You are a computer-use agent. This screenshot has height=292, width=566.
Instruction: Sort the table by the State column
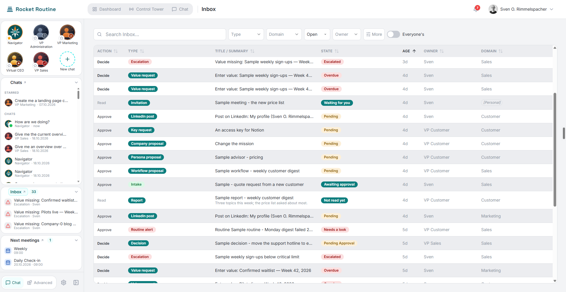(x=337, y=51)
